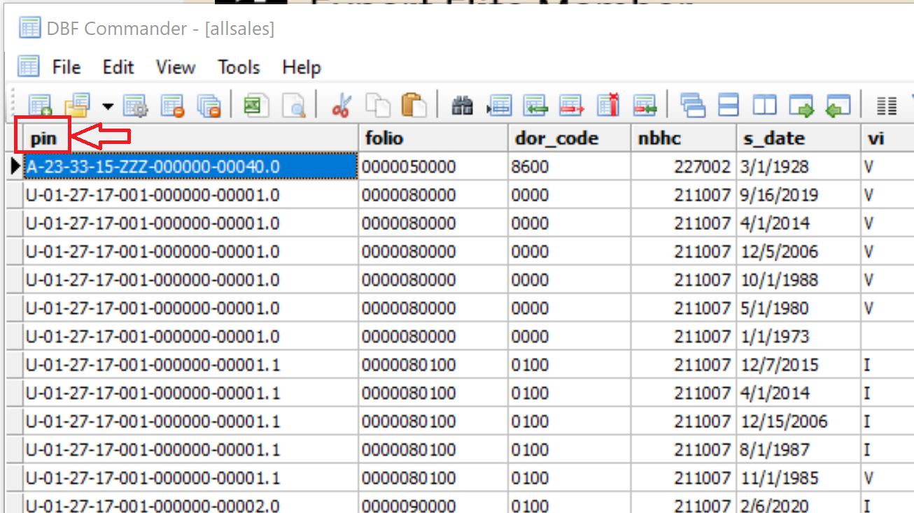
Task: Find records using the binoculars icon
Action: click(x=463, y=105)
